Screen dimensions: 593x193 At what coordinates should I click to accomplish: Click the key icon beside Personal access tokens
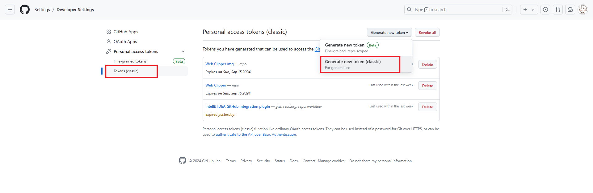pos(109,51)
